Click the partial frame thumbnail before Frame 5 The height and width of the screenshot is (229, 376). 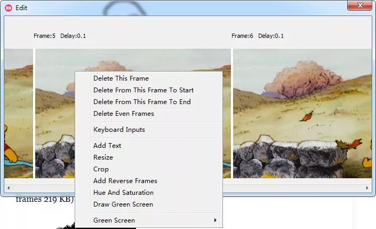click(19, 113)
